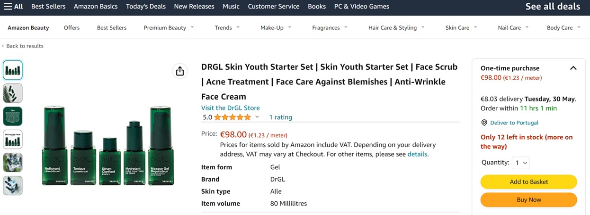Collapse the One-time purchase panel

(573, 68)
